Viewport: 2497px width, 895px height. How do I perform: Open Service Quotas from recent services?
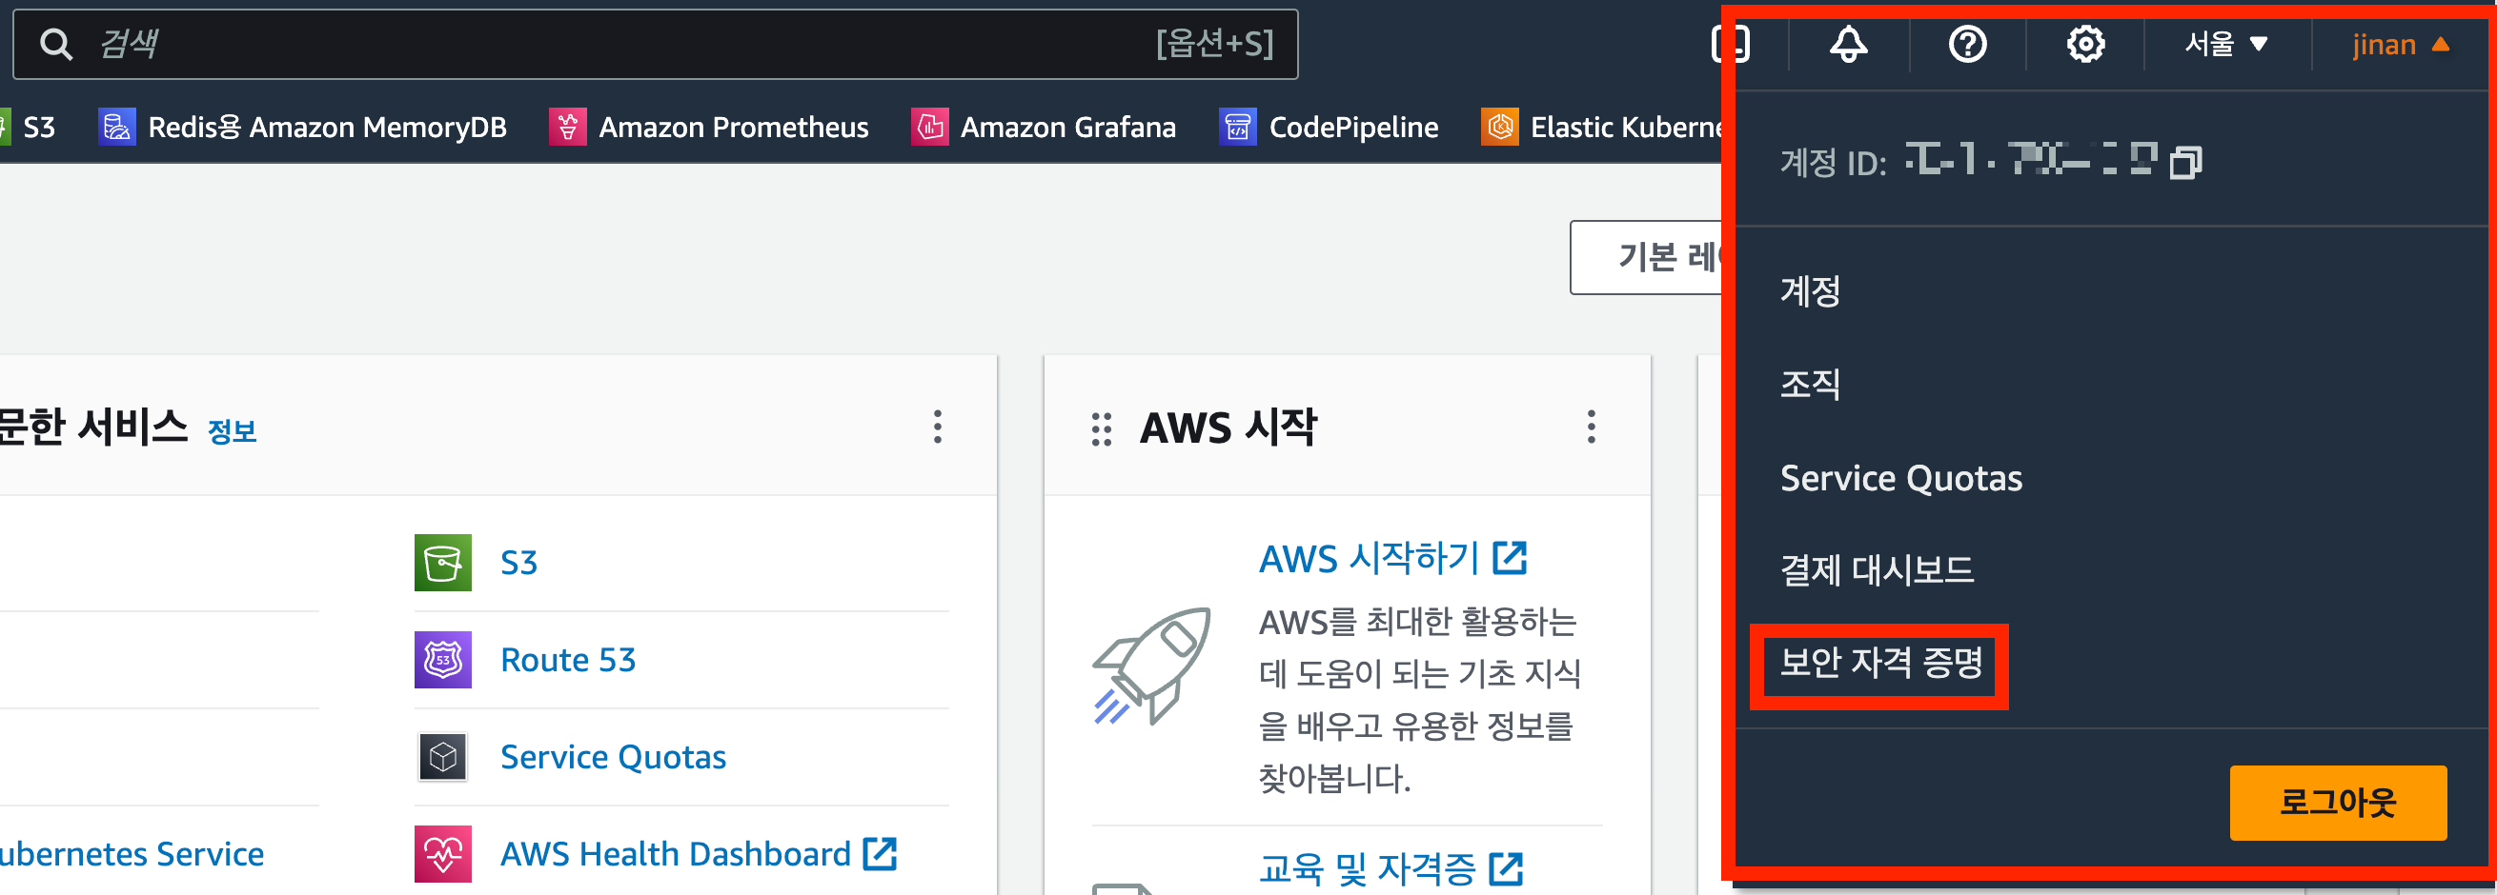[613, 757]
